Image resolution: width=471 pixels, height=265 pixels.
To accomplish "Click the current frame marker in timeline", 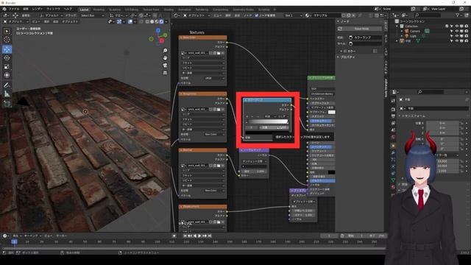I will pyautogui.click(x=14, y=241).
